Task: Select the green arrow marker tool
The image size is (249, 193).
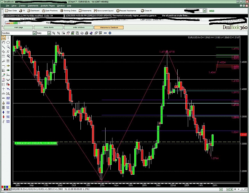Action: (8, 70)
